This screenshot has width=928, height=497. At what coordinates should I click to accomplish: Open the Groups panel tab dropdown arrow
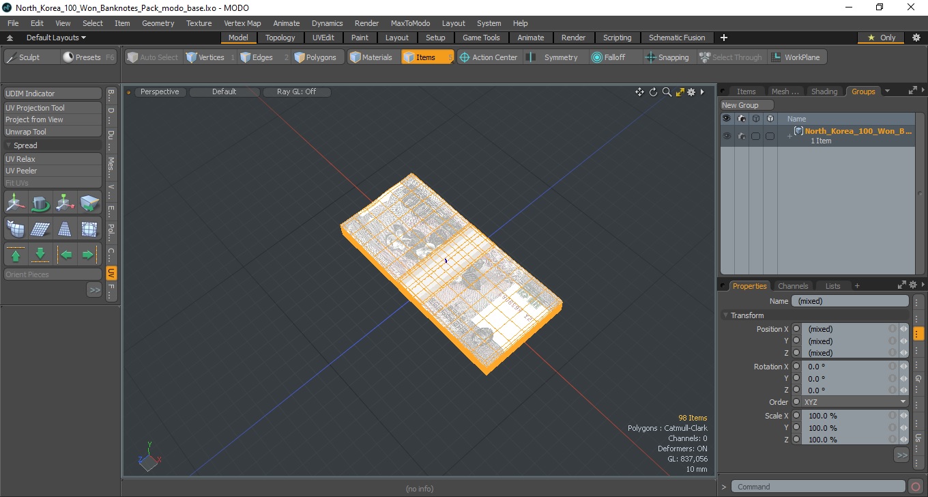click(x=887, y=91)
